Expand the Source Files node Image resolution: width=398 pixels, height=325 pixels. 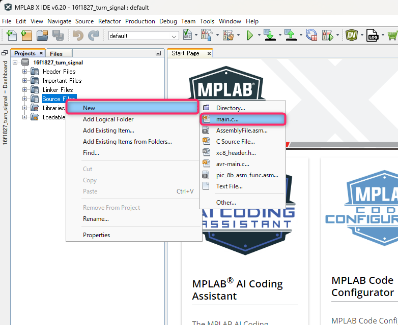(x=24, y=99)
